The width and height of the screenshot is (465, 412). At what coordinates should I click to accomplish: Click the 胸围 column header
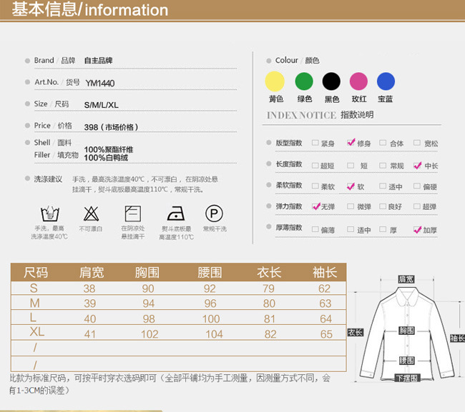pyautogui.click(x=147, y=273)
